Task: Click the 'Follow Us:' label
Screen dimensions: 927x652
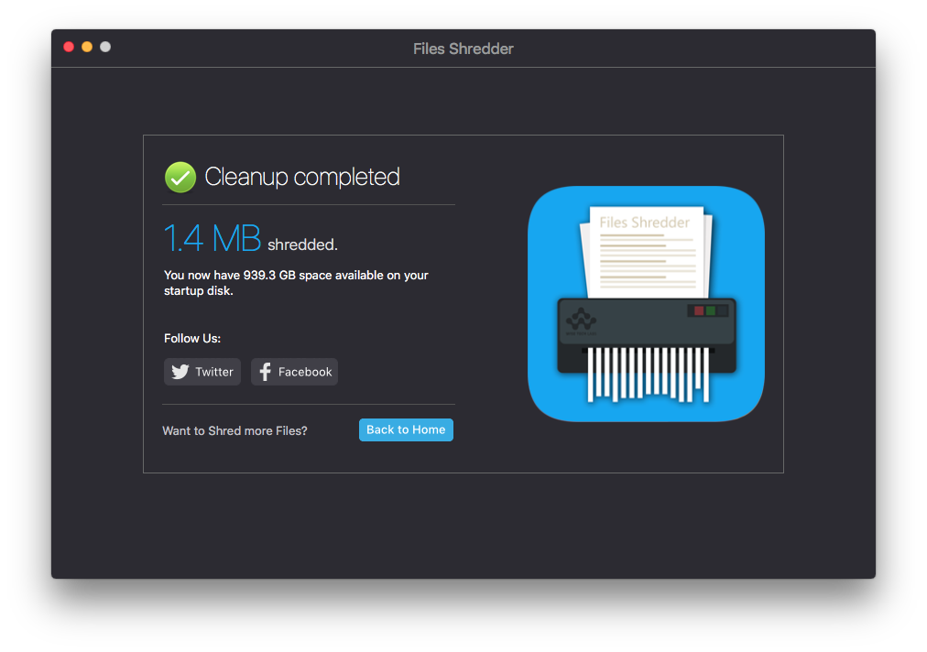Action: point(192,338)
